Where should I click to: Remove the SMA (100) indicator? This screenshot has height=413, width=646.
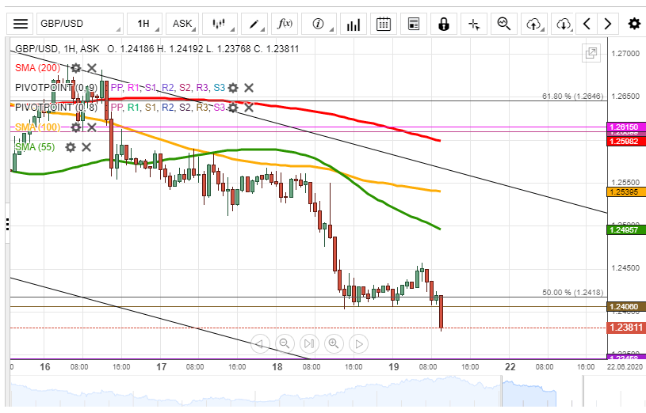click(91, 127)
